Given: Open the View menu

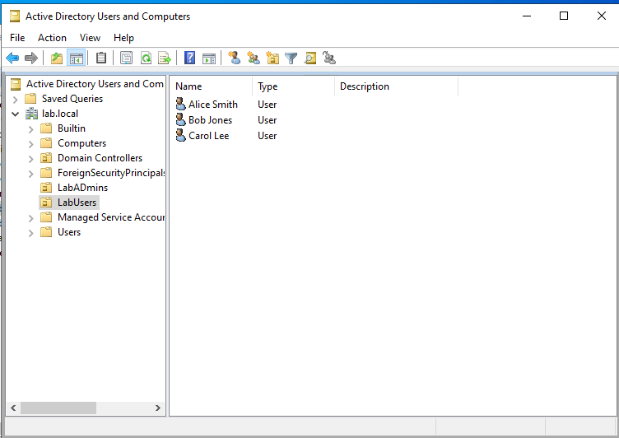Looking at the screenshot, I should click(x=90, y=38).
